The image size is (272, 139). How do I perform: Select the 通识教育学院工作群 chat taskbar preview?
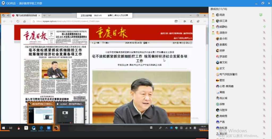click(41, 113)
